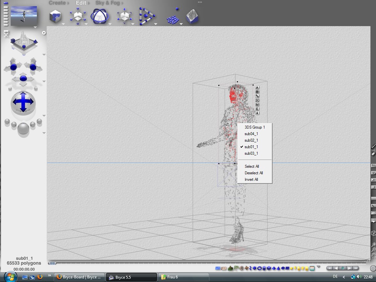Choose 3DS Group 1 in the context menu
This screenshot has height=282, width=376.
click(x=255, y=127)
